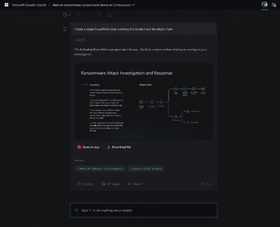
Task: Go to Microsoft Security Copilot home
Action: tap(29, 5)
